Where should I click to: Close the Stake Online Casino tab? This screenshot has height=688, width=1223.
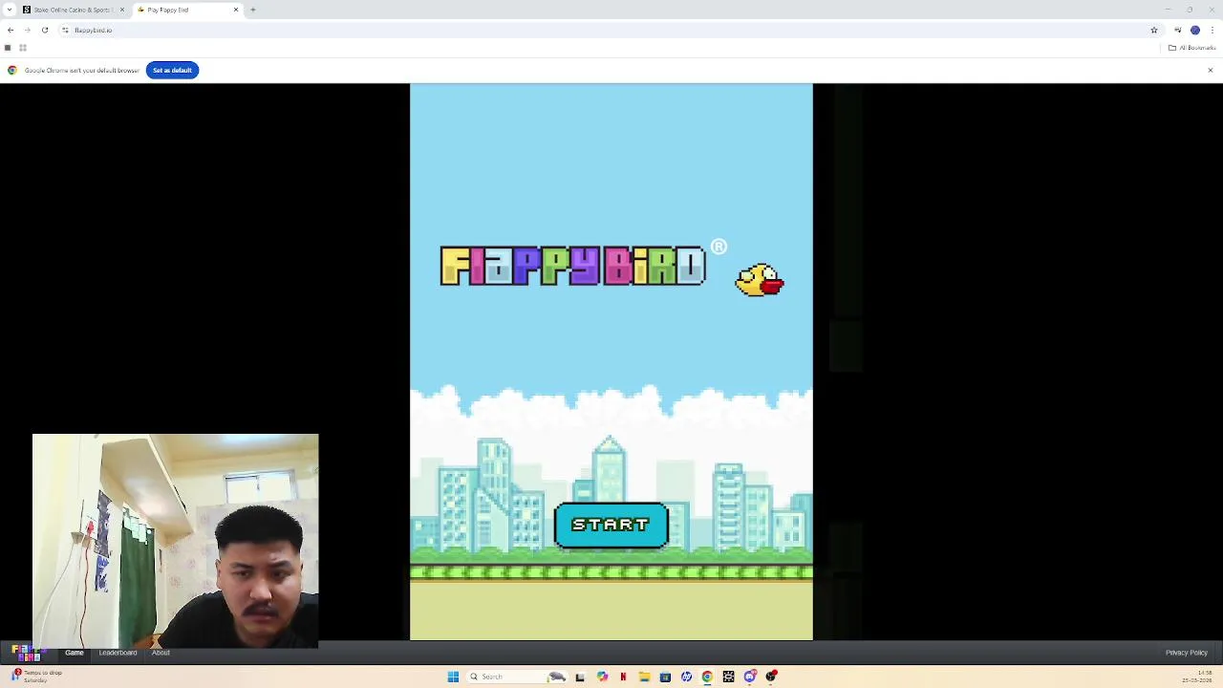point(121,10)
